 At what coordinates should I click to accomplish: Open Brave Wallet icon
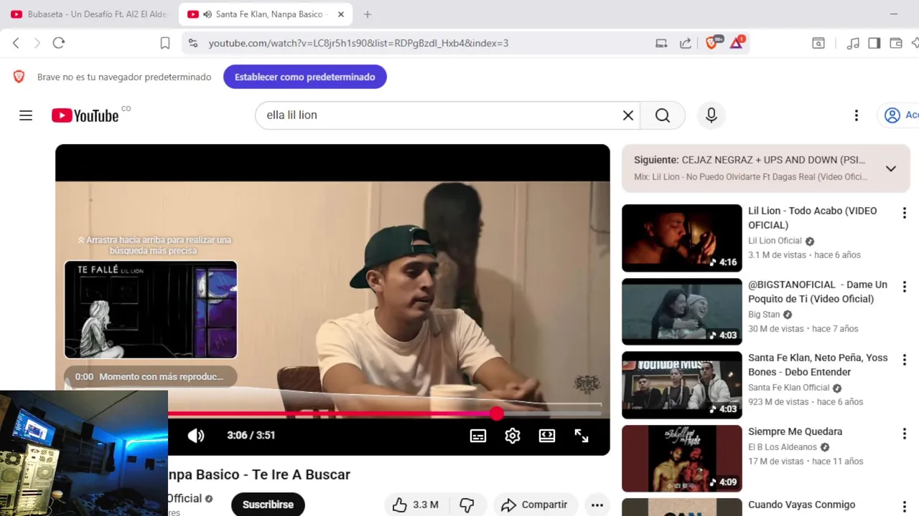click(x=895, y=43)
